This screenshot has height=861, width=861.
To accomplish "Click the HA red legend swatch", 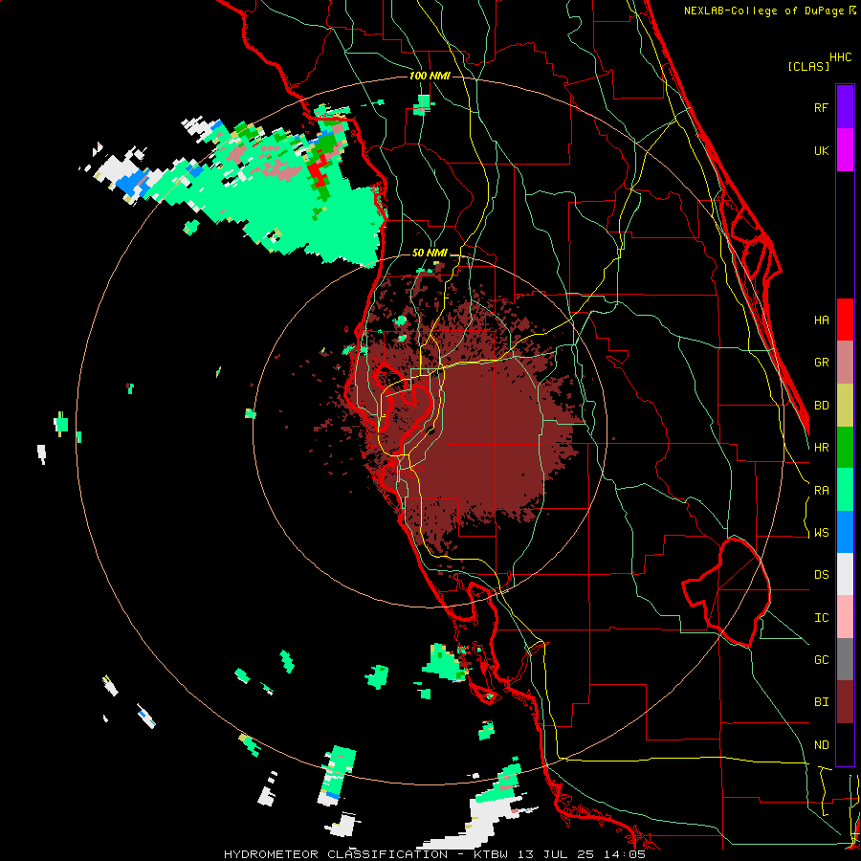I will (845, 320).
